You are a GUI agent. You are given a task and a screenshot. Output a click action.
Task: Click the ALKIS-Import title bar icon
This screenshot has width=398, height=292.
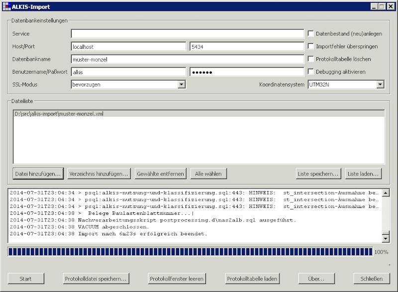tap(6, 6)
